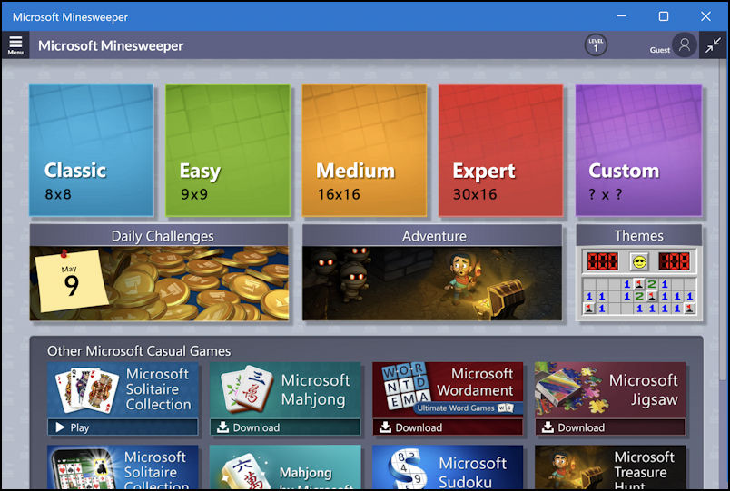The height and width of the screenshot is (491, 730).
Task: Click the Wordament letter grid icon
Action: tap(405, 386)
